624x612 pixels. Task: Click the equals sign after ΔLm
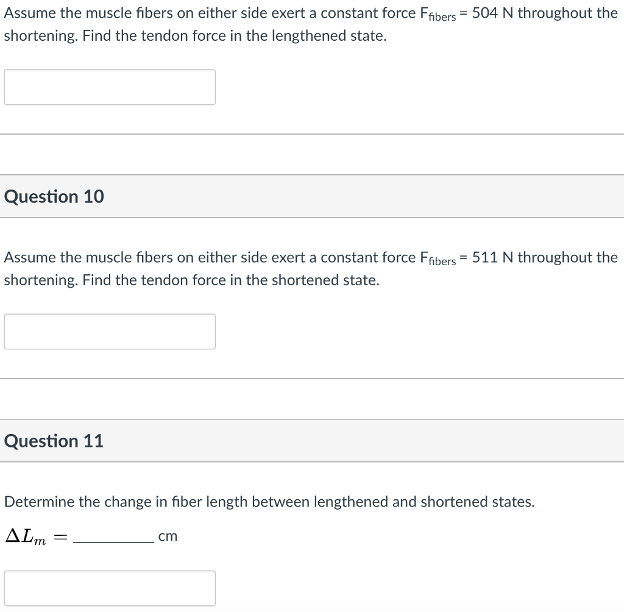pos(60,538)
